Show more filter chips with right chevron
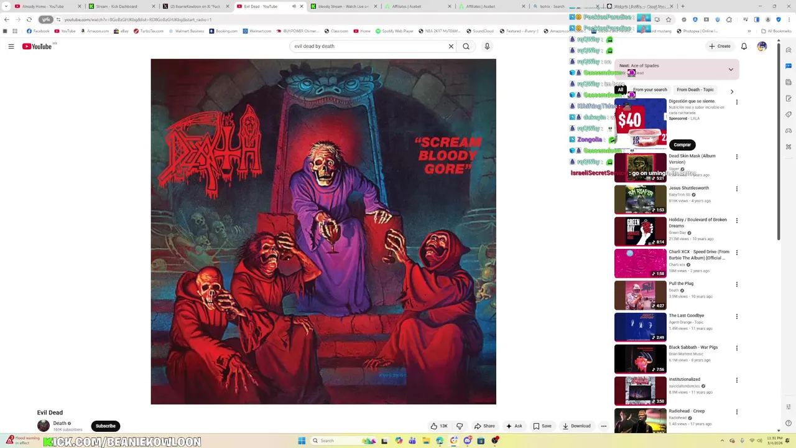The image size is (796, 448). click(x=732, y=92)
